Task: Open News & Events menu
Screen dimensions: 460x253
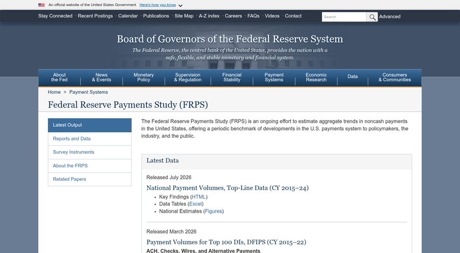Action: coord(101,78)
